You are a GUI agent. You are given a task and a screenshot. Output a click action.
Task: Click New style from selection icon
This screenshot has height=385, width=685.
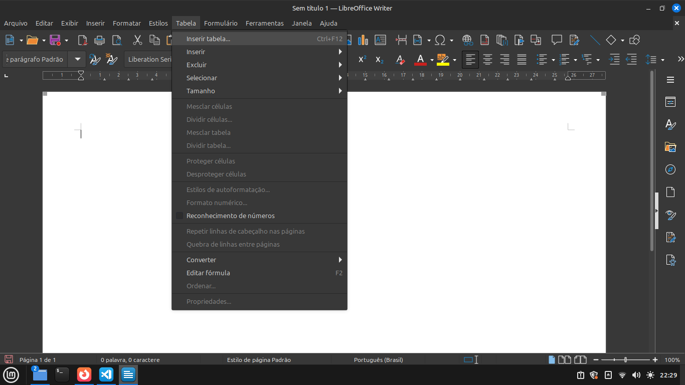click(112, 60)
